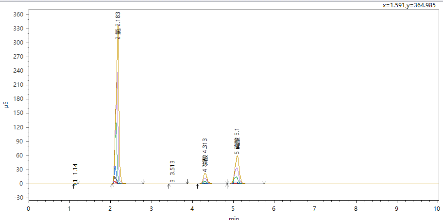The image size is (443, 220).
Task: Click the min x-axis label
Action: click(x=234, y=218)
